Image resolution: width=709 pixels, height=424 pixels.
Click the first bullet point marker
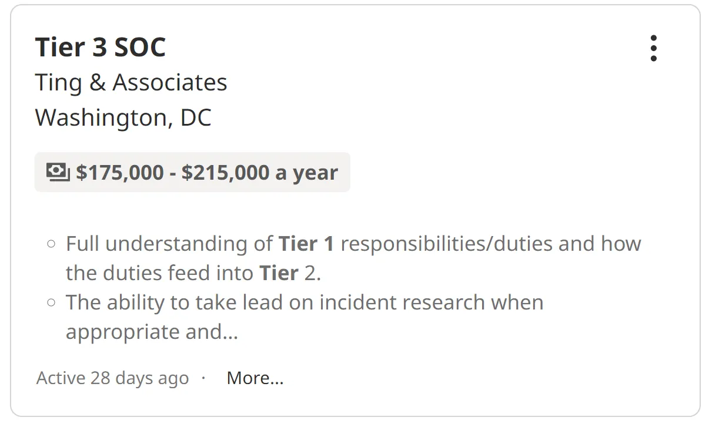(51, 244)
